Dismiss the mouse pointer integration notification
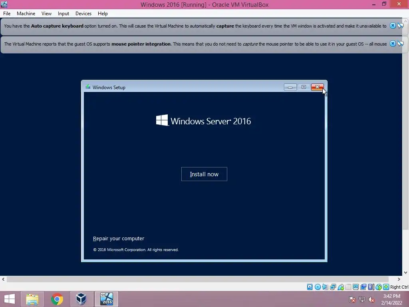The height and width of the screenshot is (307, 409). (x=393, y=44)
